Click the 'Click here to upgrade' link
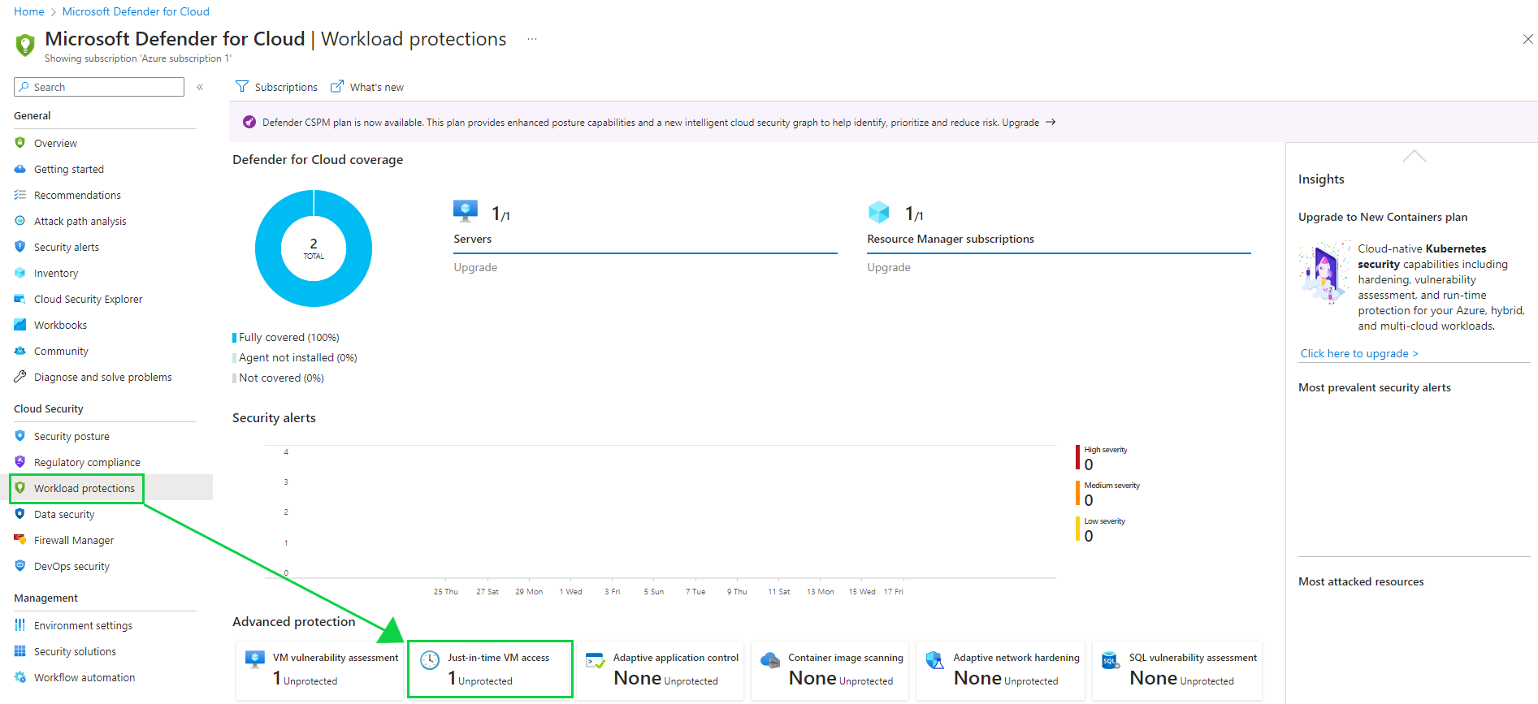 click(1359, 353)
